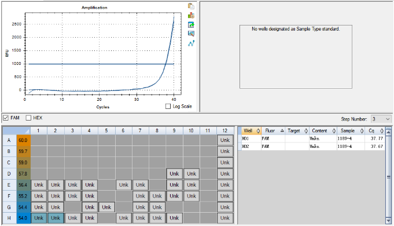Click the 54.0 temperature cell

tap(23, 218)
